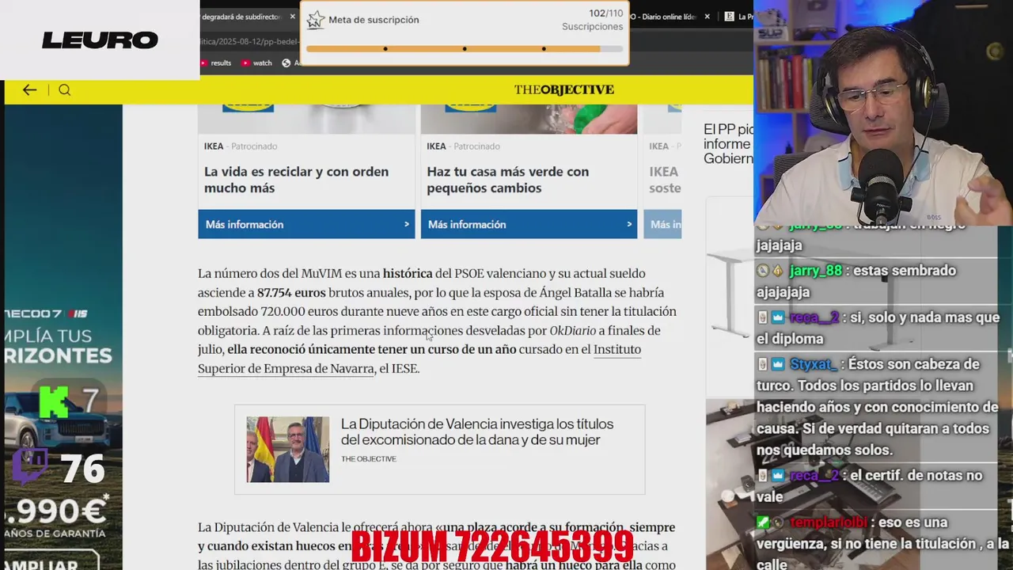This screenshot has height=570, width=1013.
Task: Click THE OBJECTIVE logo in the yellow header
Action: click(564, 89)
